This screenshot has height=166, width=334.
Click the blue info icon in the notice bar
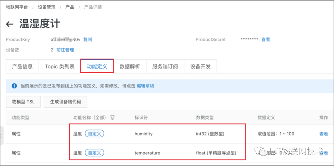pyautogui.click(x=14, y=86)
